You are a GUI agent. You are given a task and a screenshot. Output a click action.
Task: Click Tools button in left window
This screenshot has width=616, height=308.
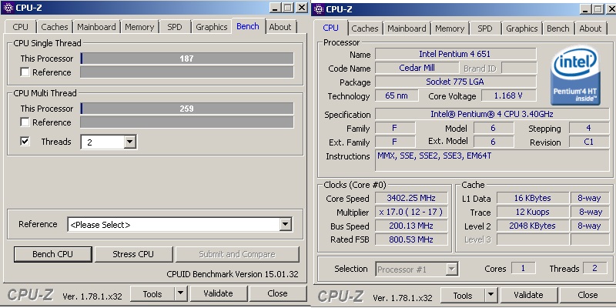152,293
